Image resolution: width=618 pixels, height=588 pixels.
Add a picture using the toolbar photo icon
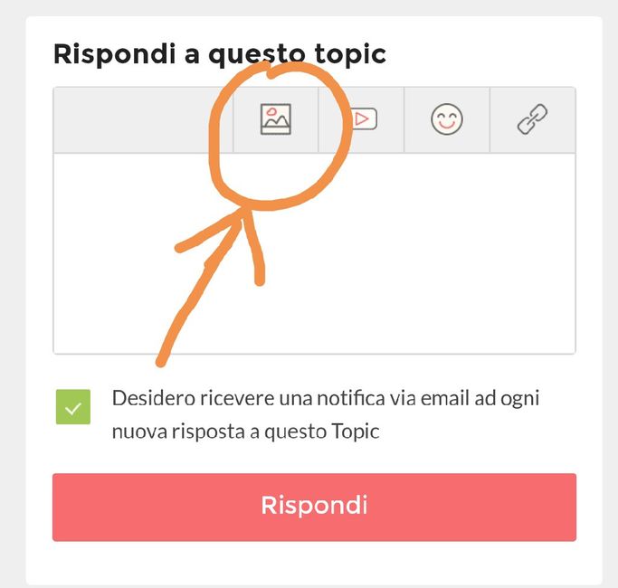pos(276,119)
